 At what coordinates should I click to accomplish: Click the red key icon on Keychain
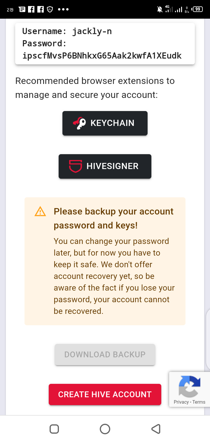click(x=79, y=123)
